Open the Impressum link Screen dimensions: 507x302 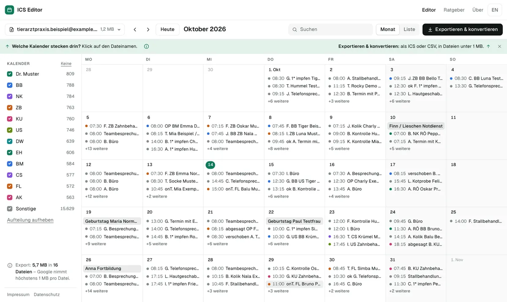18,294
